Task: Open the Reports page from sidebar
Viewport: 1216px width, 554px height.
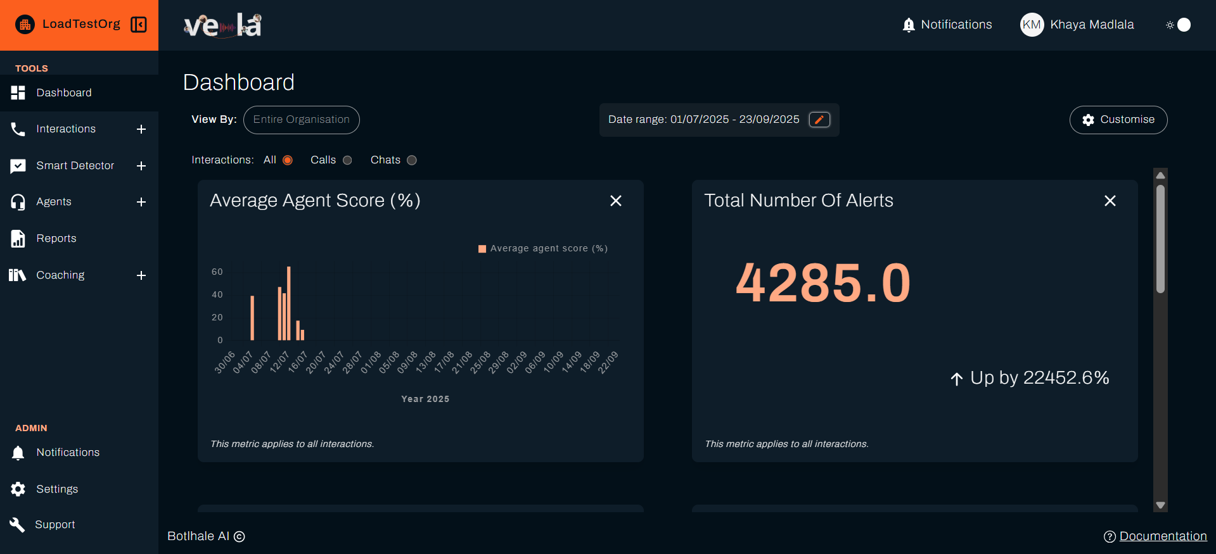Action: [56, 239]
